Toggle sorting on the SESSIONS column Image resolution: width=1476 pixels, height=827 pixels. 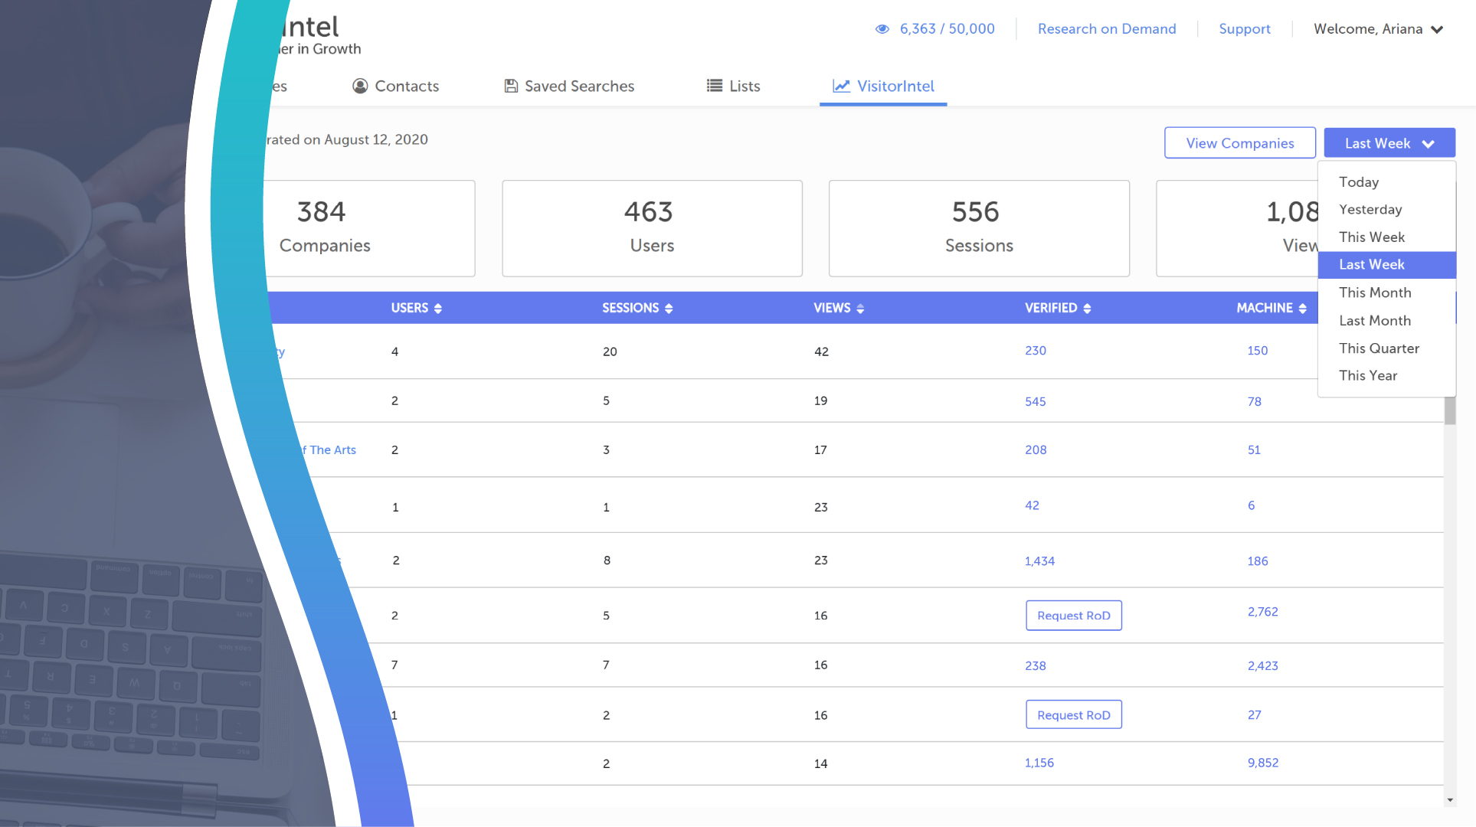668,308
